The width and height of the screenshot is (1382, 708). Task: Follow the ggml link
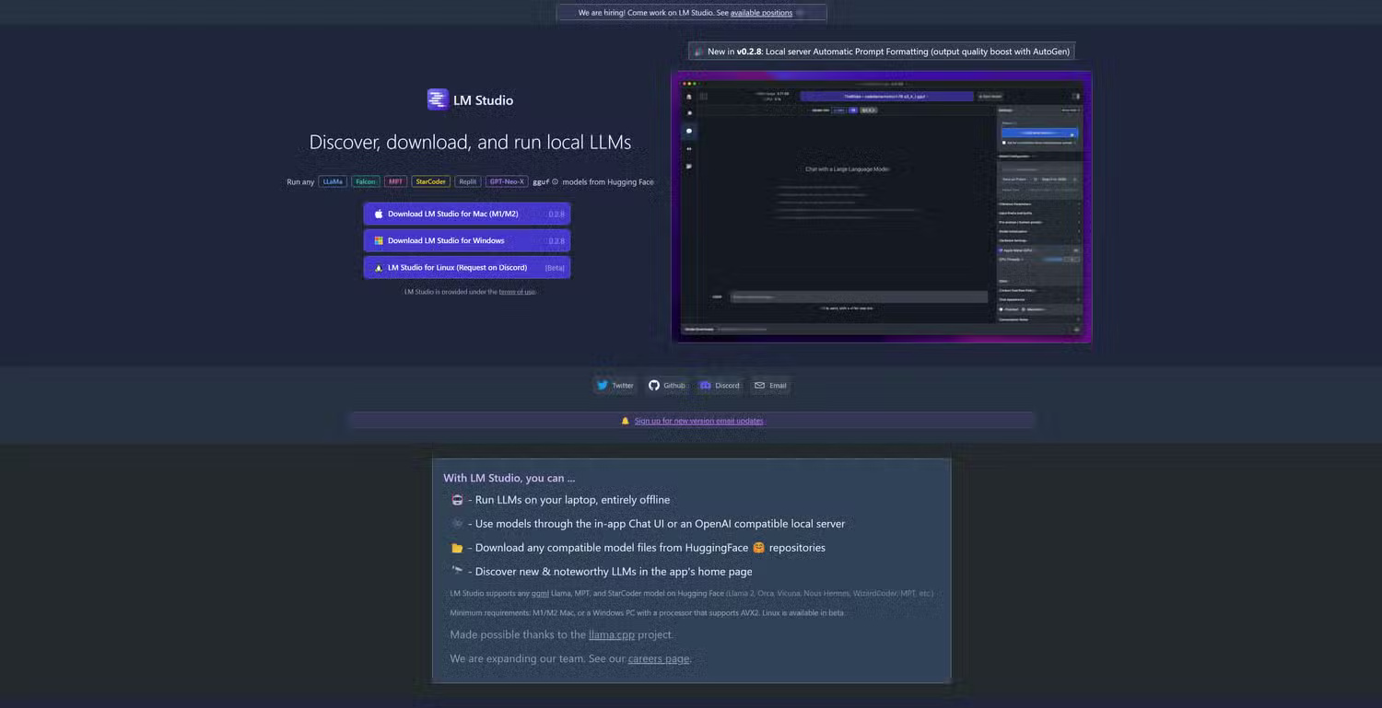pyautogui.click(x=539, y=593)
